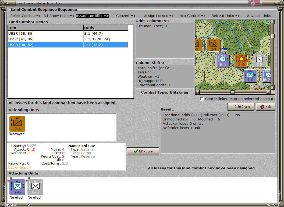Click the Combat Type: Blitzkrieg label
Viewport: 284px width, 207px height.
(165, 92)
